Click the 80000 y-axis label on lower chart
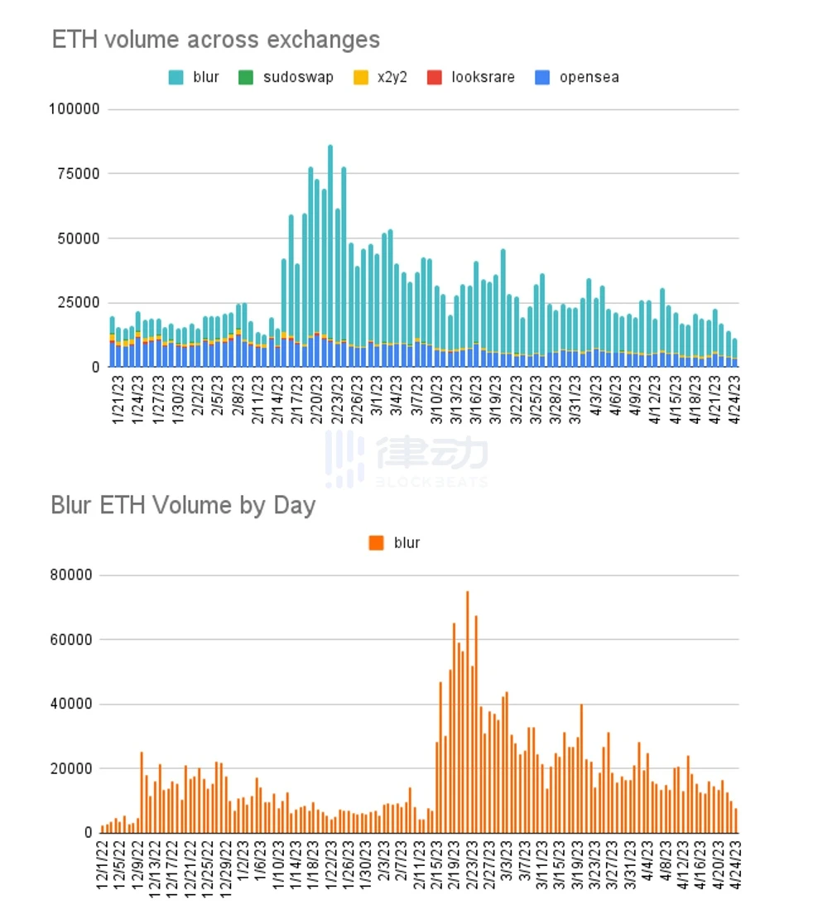This screenshot has height=919, width=813. [x=71, y=575]
